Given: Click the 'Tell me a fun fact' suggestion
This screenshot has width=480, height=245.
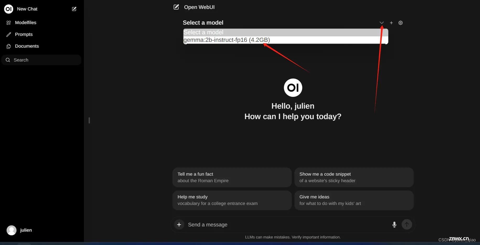Looking at the screenshot, I should (x=232, y=177).
